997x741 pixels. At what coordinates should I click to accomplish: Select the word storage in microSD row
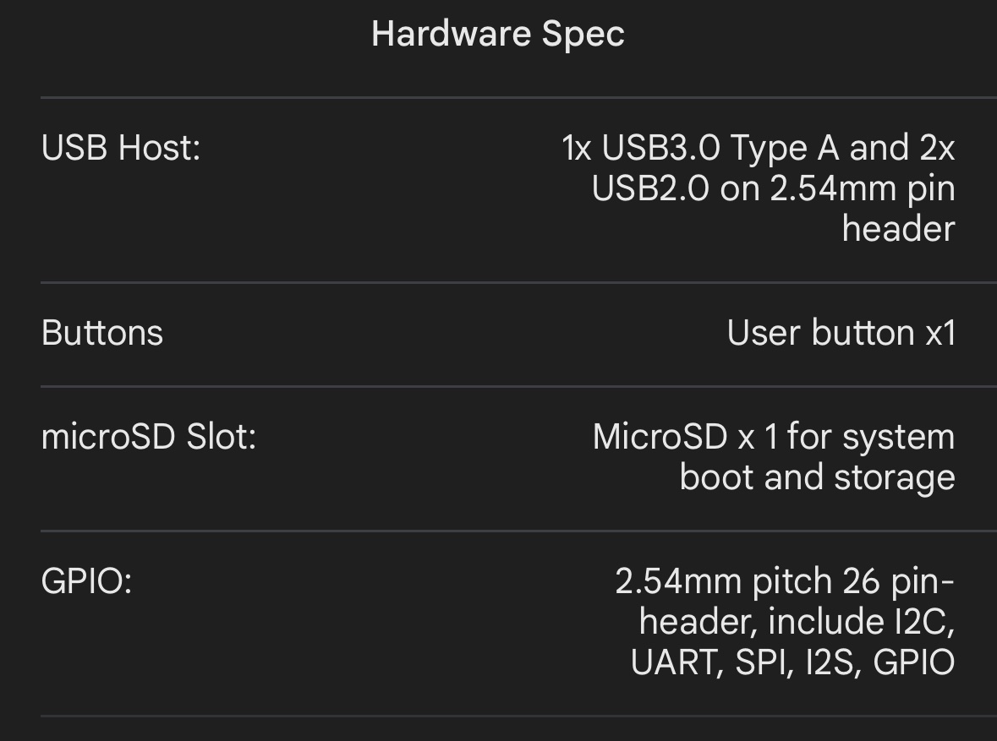coord(895,478)
